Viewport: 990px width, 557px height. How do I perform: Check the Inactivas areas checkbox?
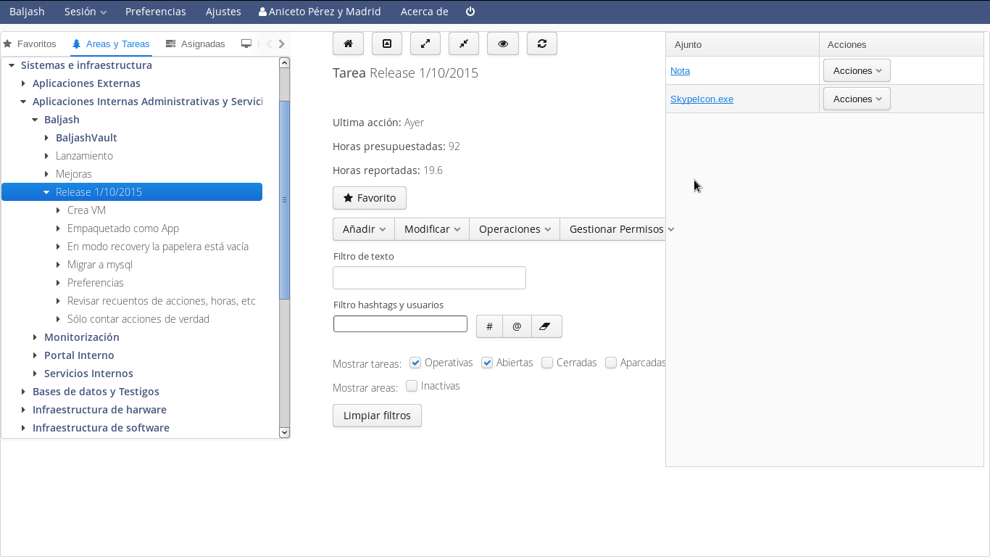tap(412, 386)
